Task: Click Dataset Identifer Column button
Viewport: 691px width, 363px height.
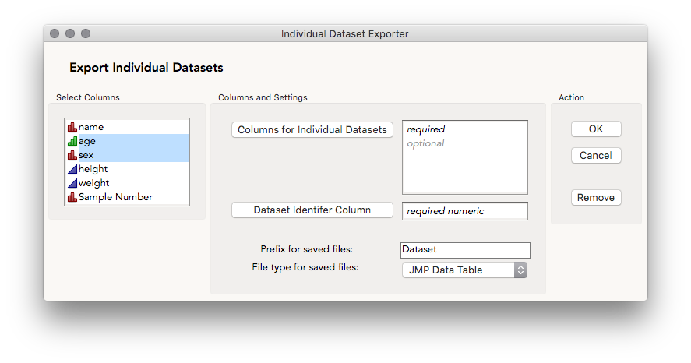Action: click(312, 210)
